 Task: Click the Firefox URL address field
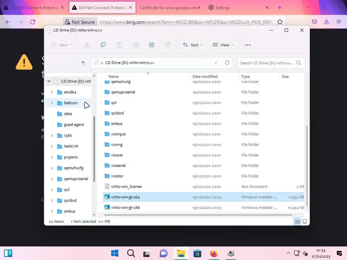tap(187, 22)
